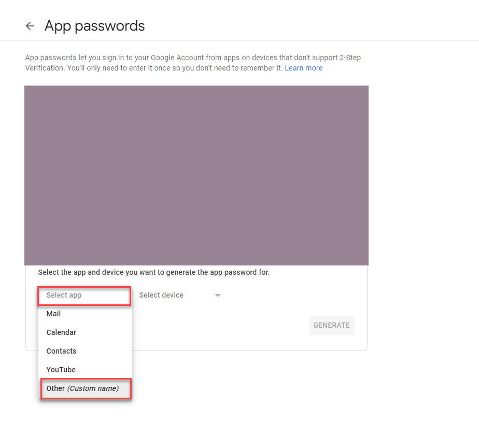Go back using the left arrow icon

pyautogui.click(x=30, y=26)
